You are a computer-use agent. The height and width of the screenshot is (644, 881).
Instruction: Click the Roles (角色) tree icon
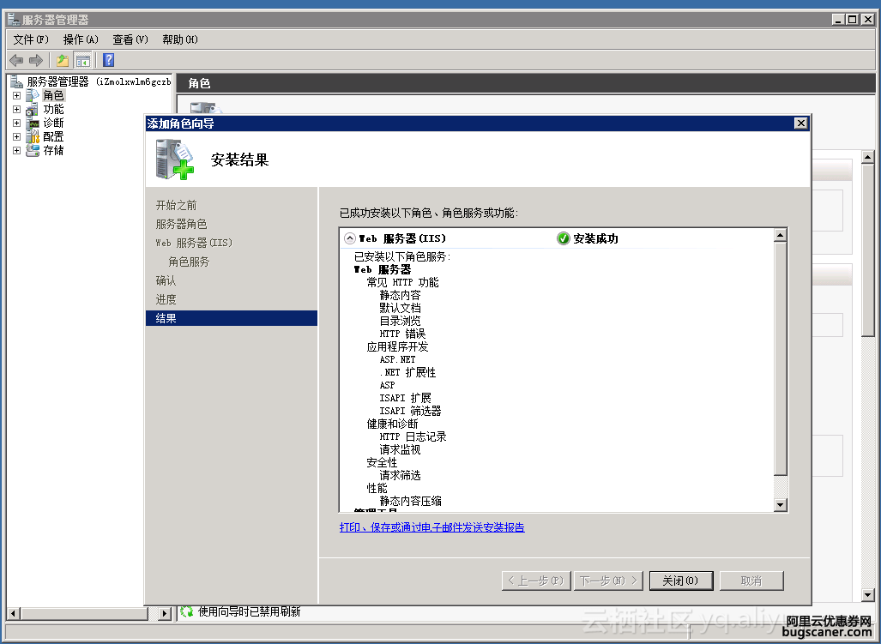(33, 95)
